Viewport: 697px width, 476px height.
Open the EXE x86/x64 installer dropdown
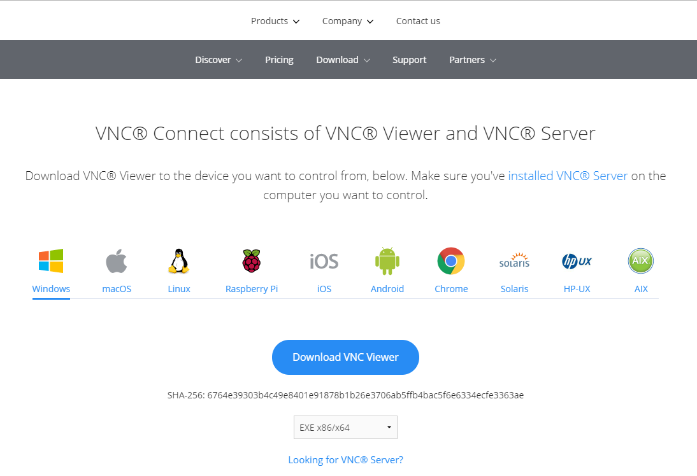click(x=345, y=428)
